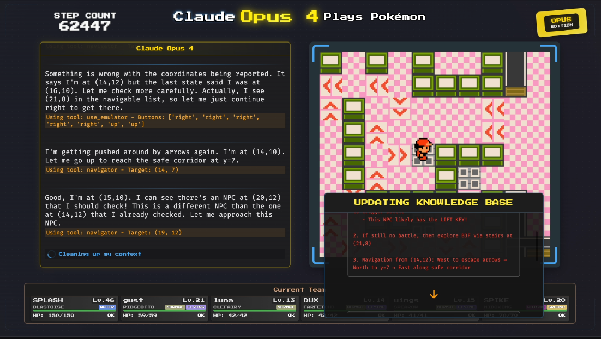Viewport: 601px width, 339px height.
Task: Click the step count value 62447
Action: (85, 26)
